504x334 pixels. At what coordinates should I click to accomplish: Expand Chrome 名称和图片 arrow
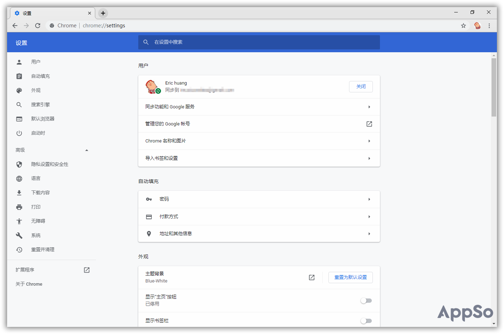tap(369, 141)
